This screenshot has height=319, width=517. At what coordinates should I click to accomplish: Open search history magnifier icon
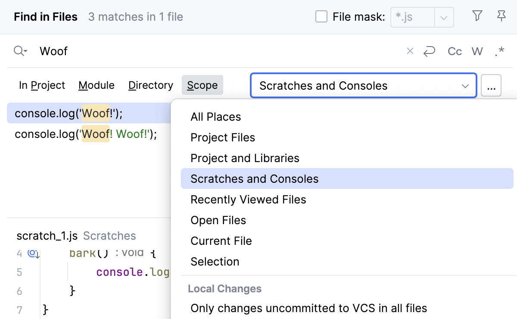tap(20, 51)
